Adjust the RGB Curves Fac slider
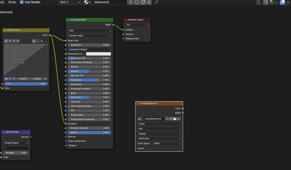 click(x=26, y=84)
